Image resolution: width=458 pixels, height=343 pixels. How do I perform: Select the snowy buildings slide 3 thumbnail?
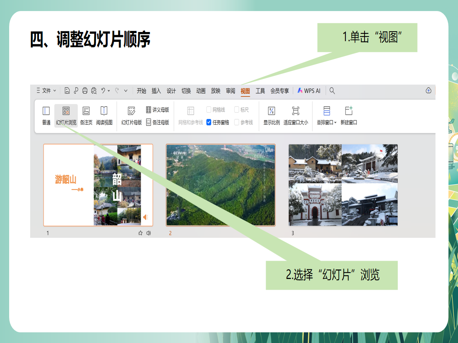point(343,185)
